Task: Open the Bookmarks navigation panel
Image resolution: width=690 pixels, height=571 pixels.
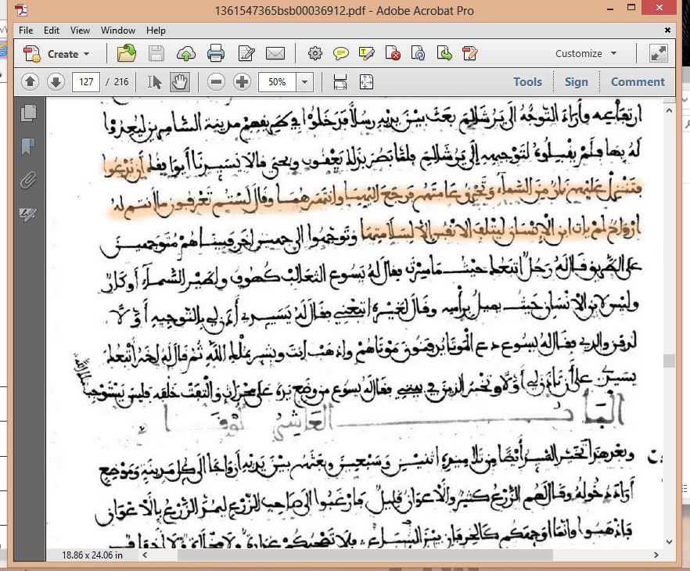Action: coord(28,146)
